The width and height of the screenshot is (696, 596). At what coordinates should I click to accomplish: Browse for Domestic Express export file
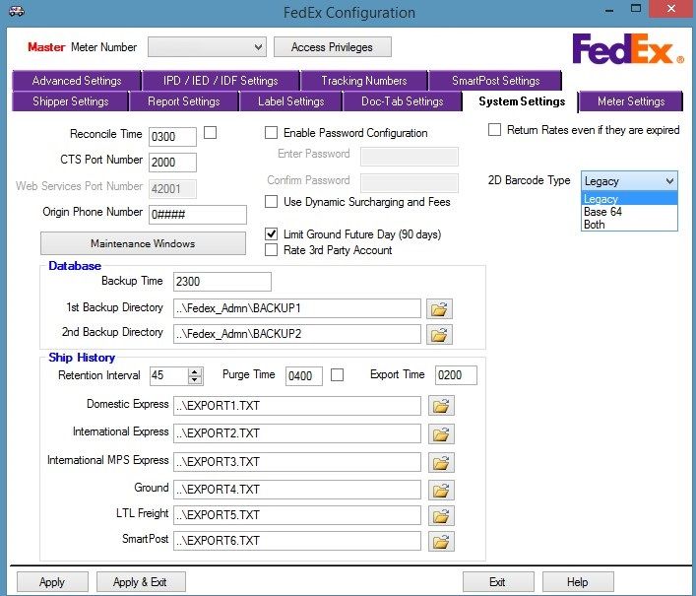[441, 406]
